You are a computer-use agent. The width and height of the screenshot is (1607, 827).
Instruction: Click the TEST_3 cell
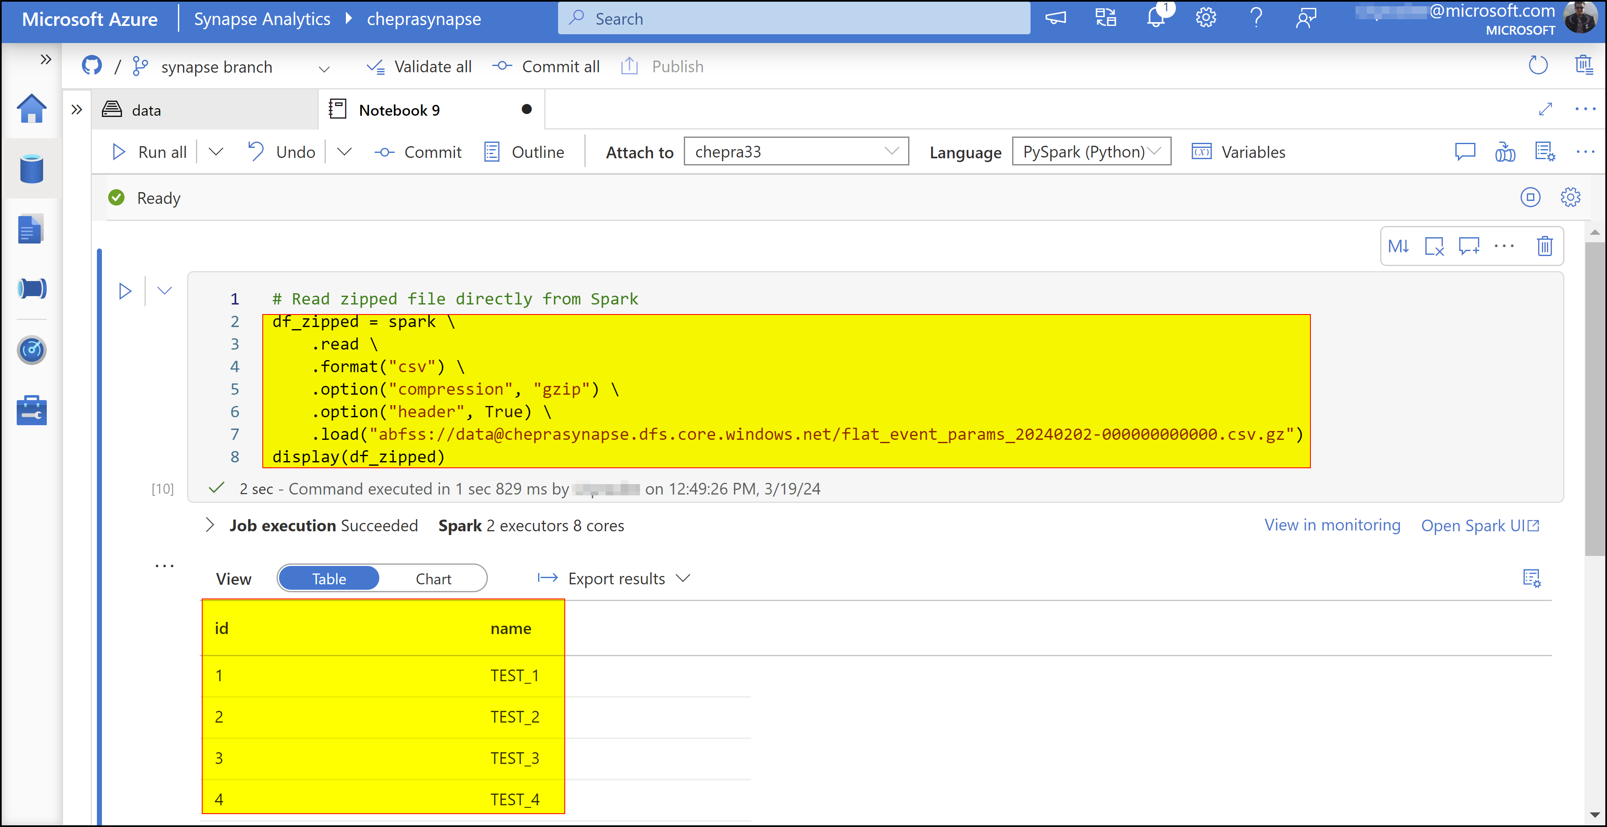coord(514,758)
